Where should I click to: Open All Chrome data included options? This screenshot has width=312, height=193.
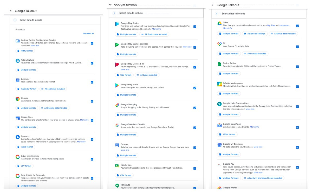tap(54, 108)
